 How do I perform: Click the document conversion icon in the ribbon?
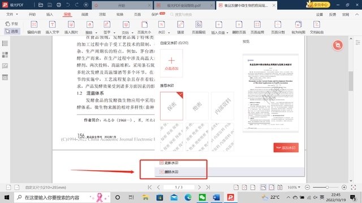(x=317, y=24)
